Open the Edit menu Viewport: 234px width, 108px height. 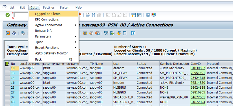pyautogui.click(x=22, y=7)
